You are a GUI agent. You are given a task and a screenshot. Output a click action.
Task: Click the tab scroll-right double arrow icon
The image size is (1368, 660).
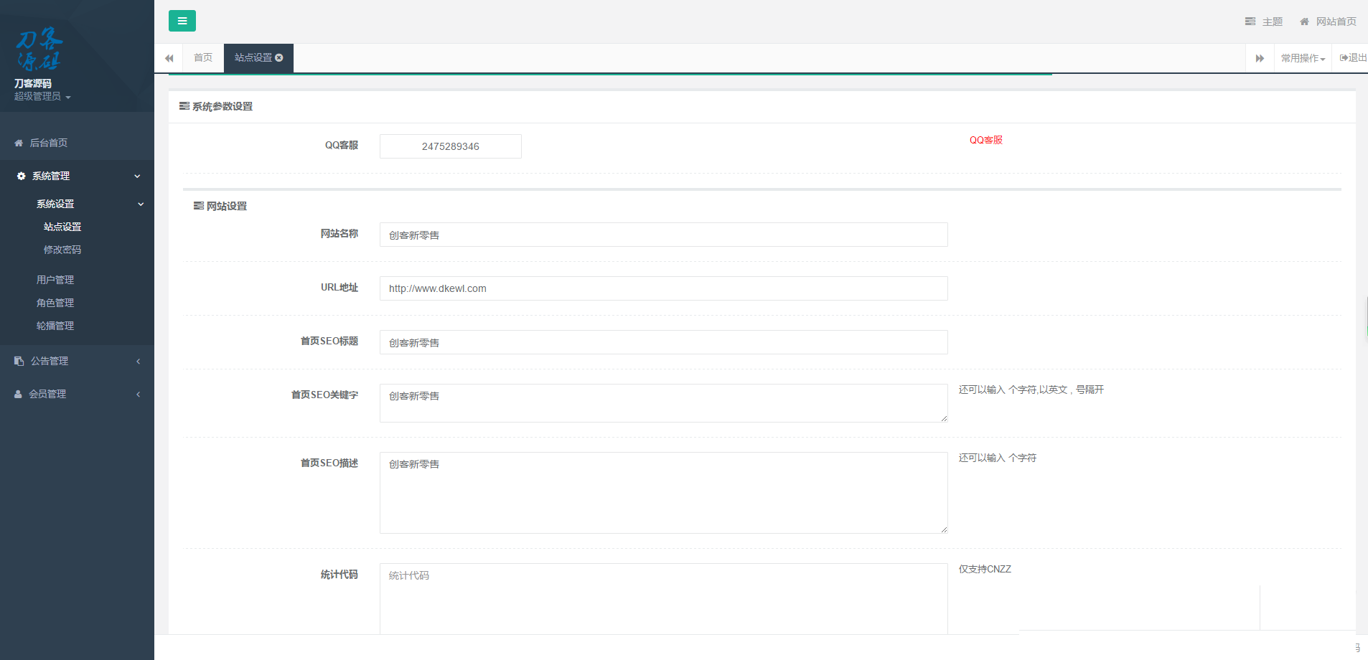[x=1260, y=58]
